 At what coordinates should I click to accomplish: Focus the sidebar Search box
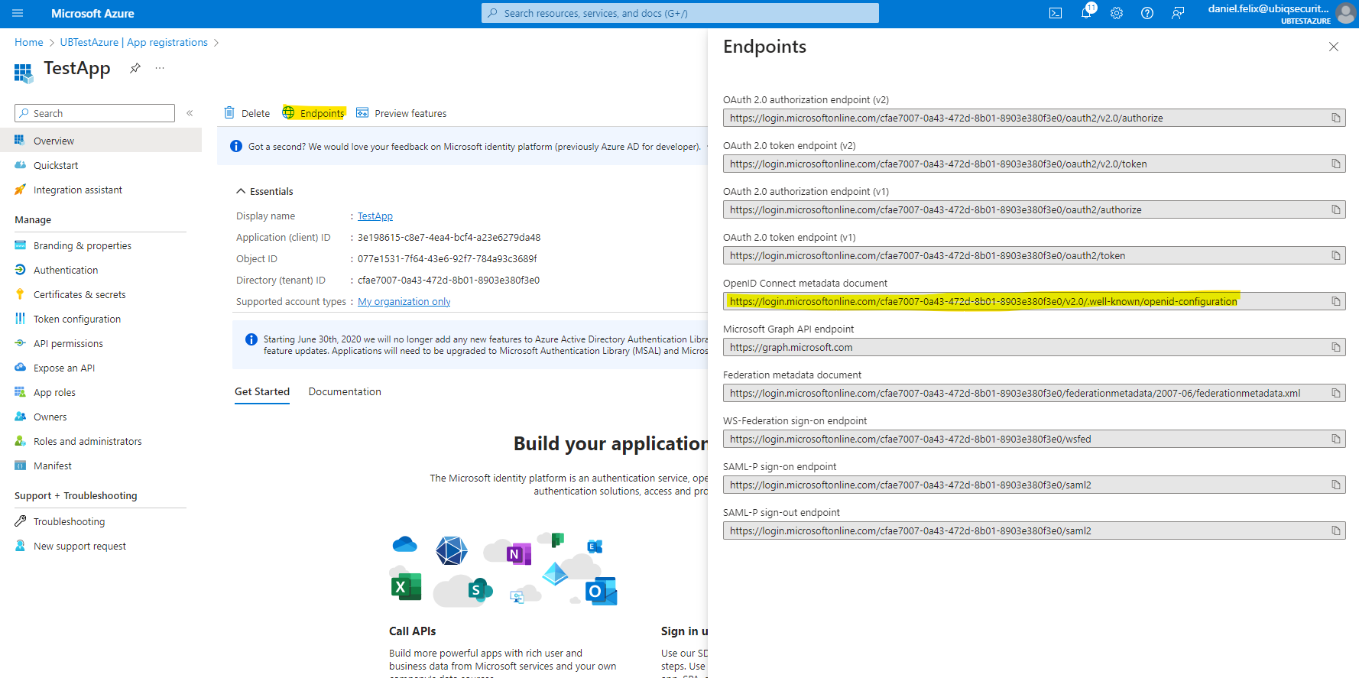[95, 113]
